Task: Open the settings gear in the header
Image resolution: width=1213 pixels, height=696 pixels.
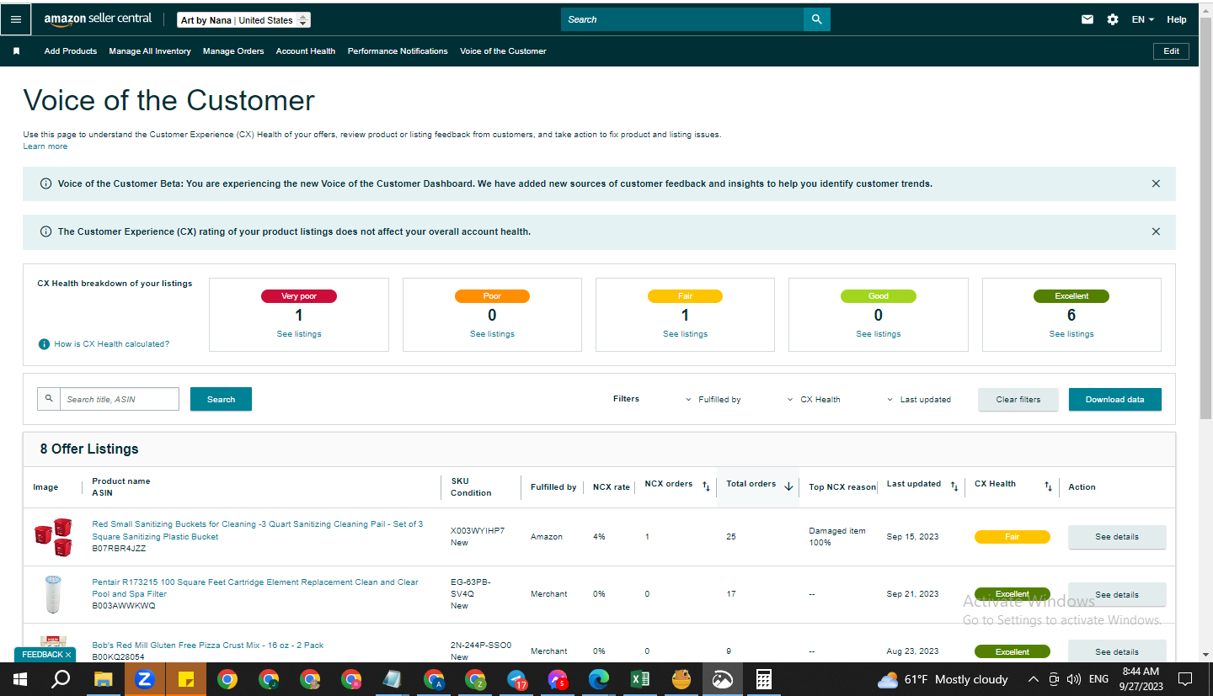Action: [x=1113, y=19]
